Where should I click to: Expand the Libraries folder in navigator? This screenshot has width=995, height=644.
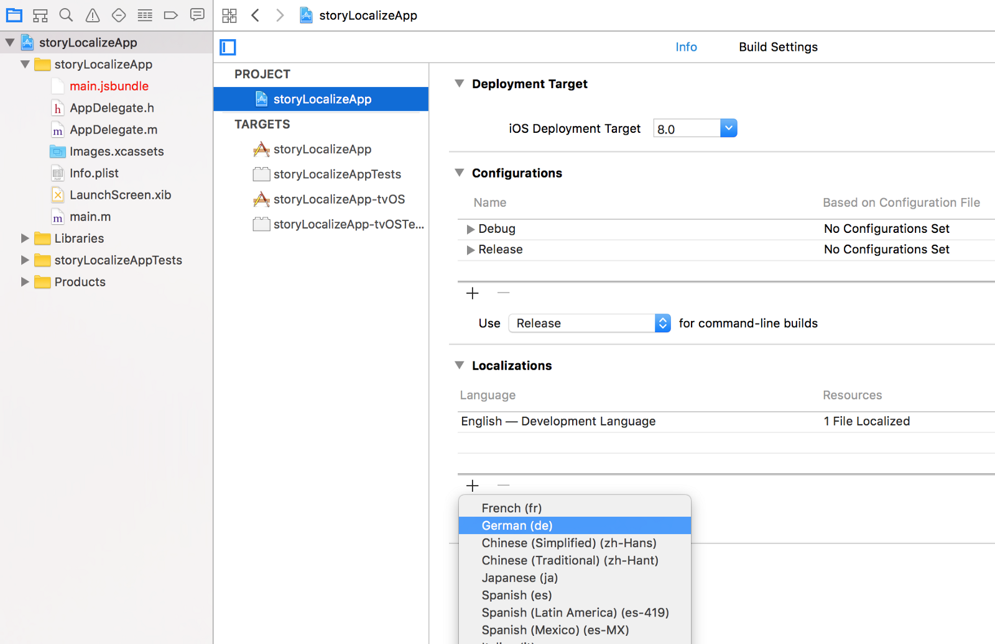(x=25, y=238)
